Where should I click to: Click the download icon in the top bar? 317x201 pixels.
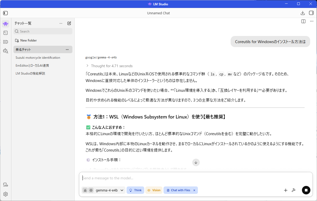coord(303,13)
